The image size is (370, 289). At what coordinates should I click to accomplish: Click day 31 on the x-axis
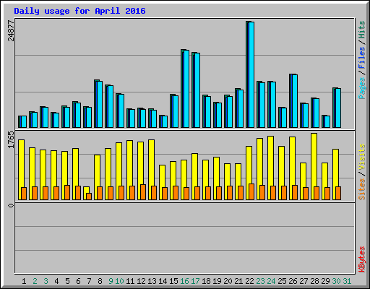347,281
